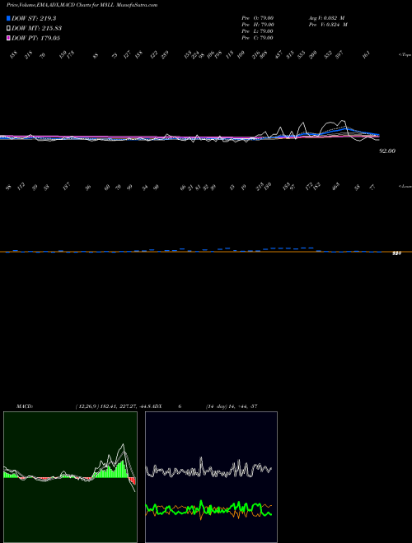The height and width of the screenshot is (543, 412).
Task: Select the 'DOW MT: 215.83' legend text
Action: 37,29
